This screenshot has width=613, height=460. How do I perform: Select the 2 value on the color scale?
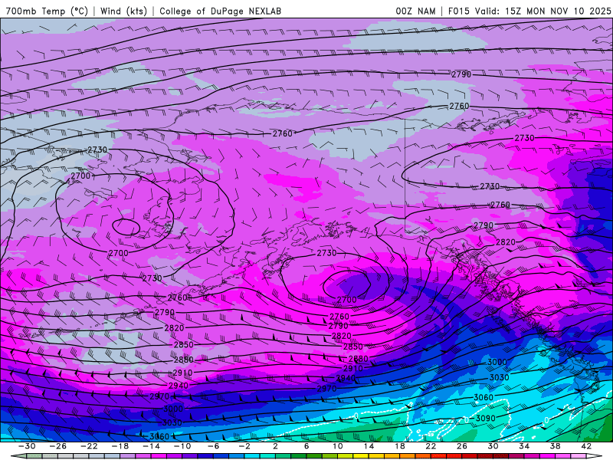[275, 446]
